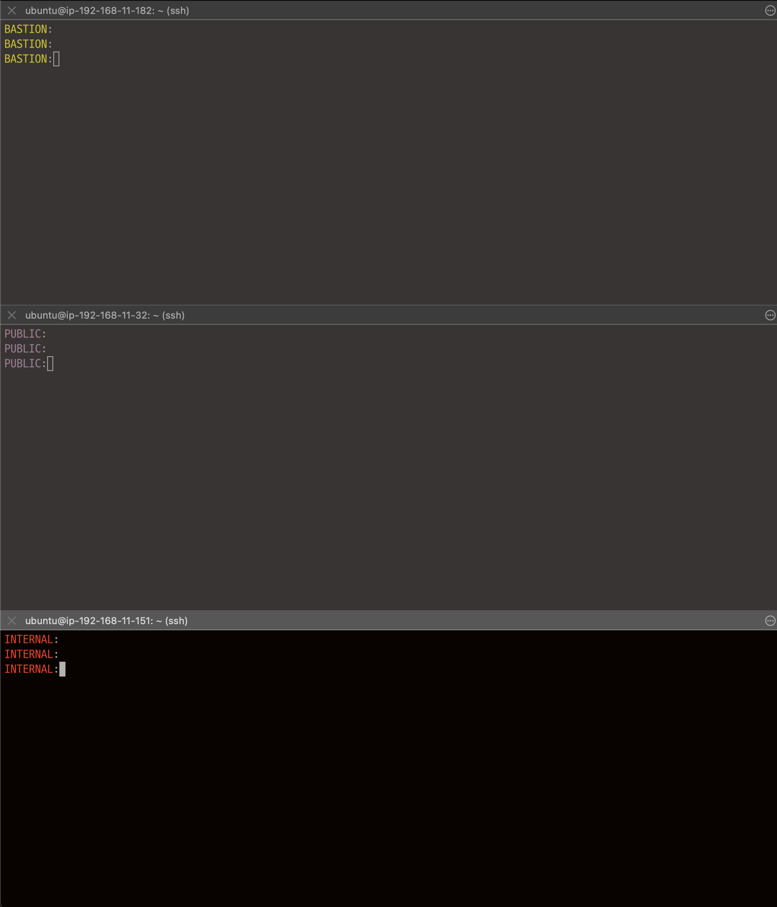Click the first INTERNAL: prompt line
This screenshot has width=777, height=907.
(x=31, y=639)
